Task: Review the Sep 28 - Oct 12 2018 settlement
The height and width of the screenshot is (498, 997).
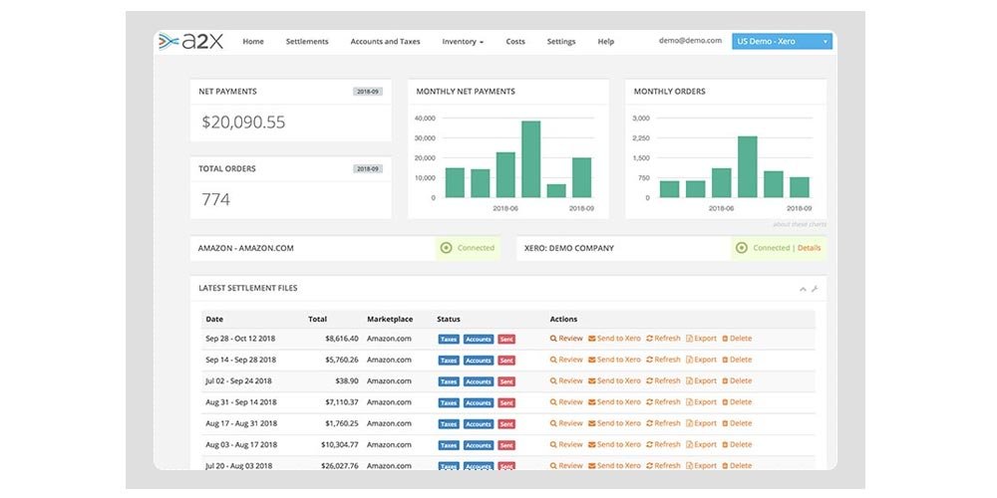Action: coord(566,339)
